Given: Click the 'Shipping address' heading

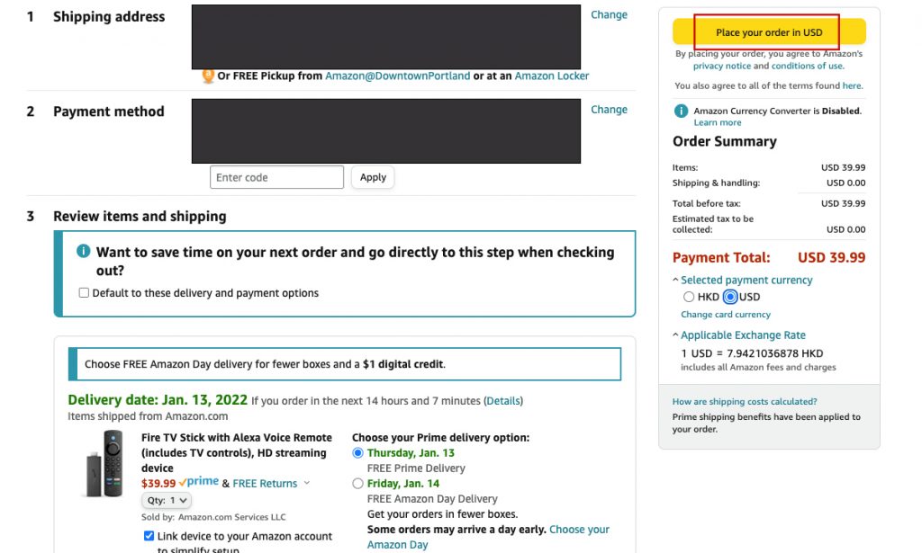Looking at the screenshot, I should [x=109, y=17].
